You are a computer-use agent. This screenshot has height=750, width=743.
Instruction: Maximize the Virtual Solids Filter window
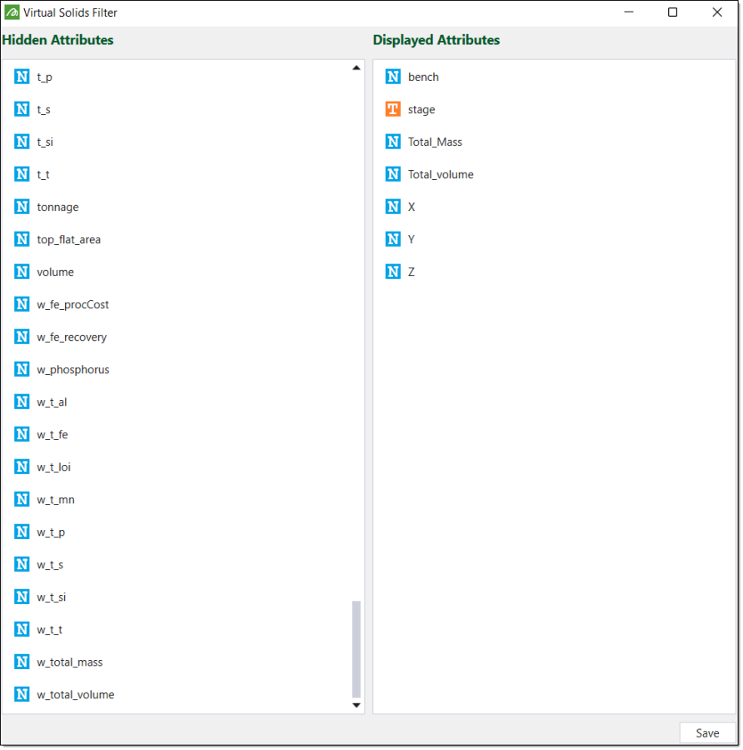pos(672,12)
